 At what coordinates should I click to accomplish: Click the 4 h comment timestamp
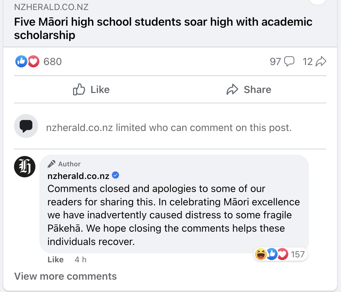80,260
